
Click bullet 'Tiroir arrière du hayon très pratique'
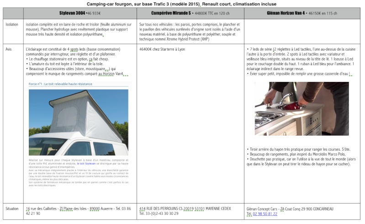[298, 149]
